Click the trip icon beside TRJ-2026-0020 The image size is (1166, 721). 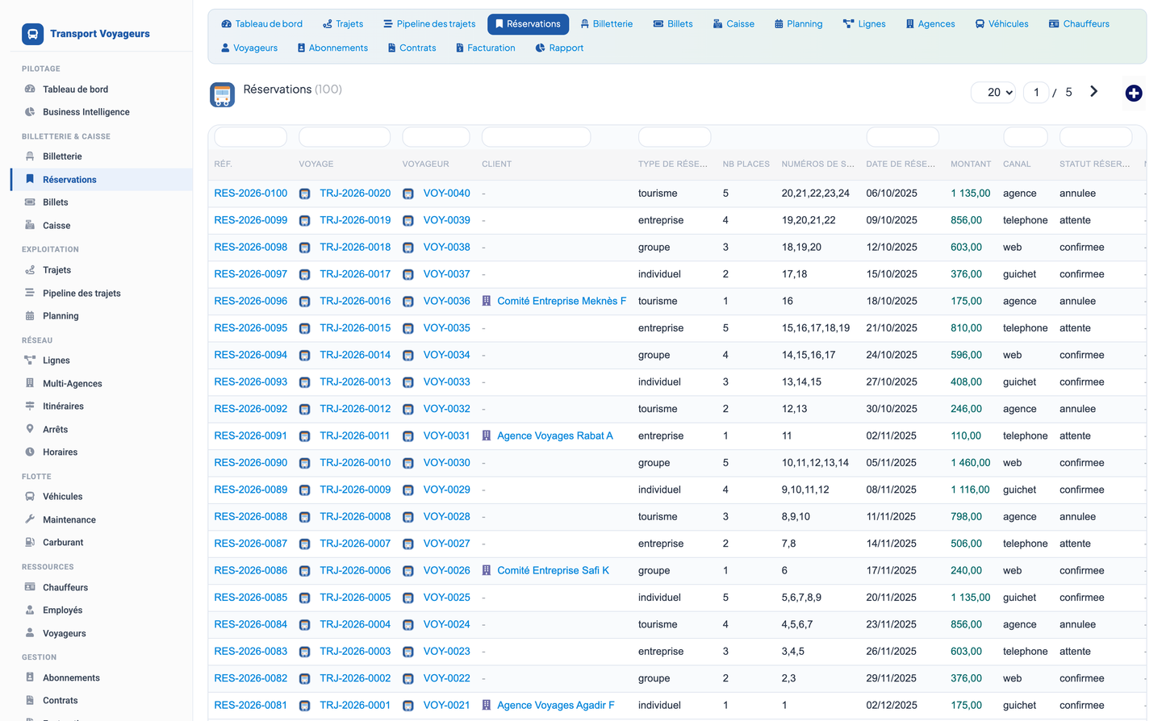tap(305, 194)
